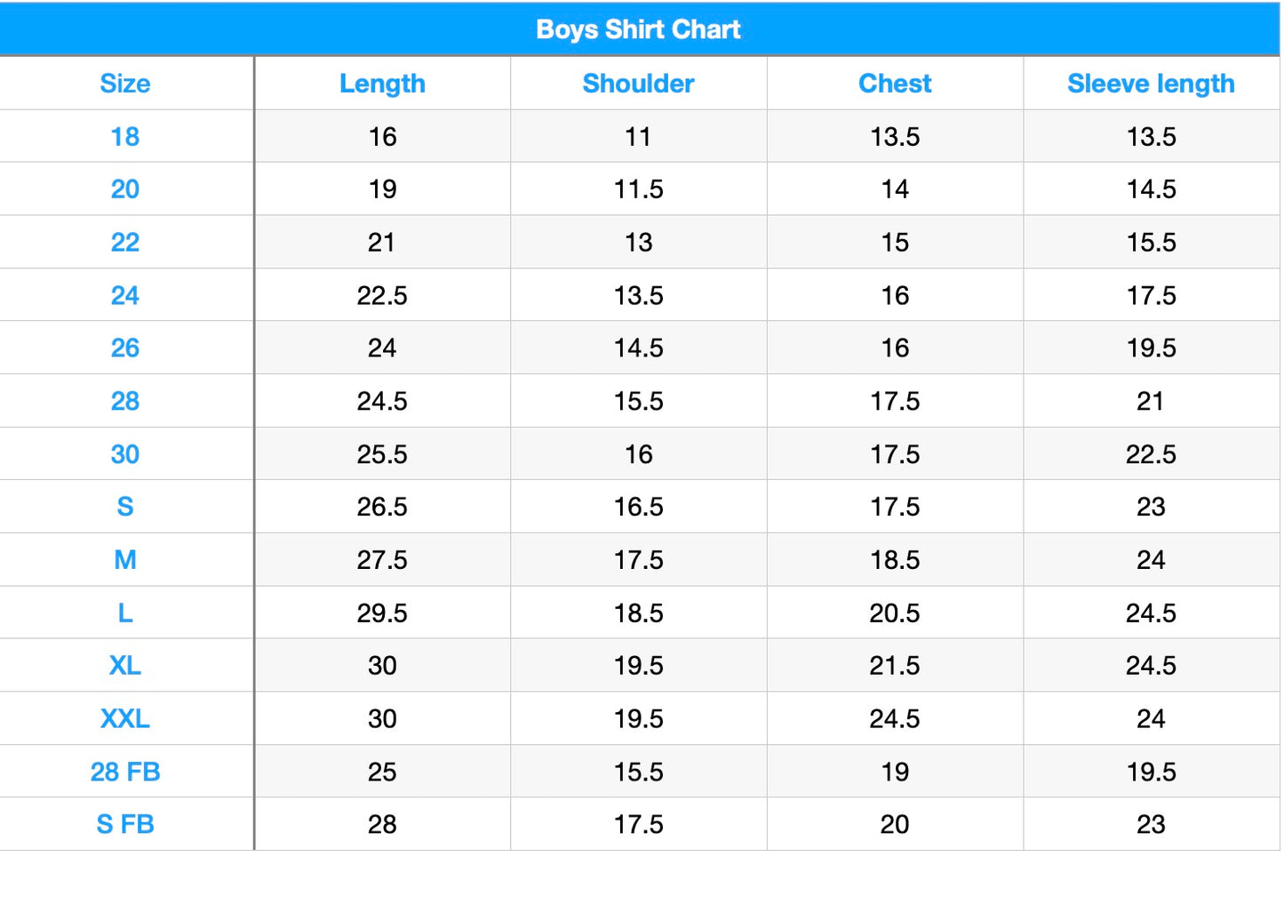Click the Shoulder column header

pos(638,84)
